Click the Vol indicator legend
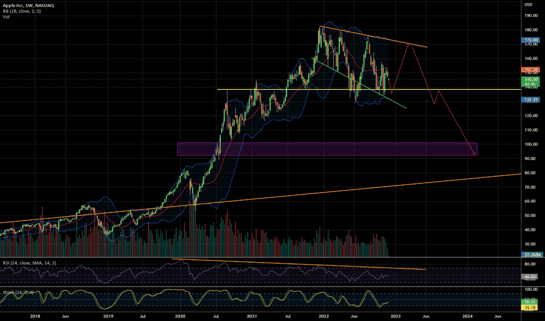Image resolution: width=545 pixels, height=321 pixels. click(6, 17)
